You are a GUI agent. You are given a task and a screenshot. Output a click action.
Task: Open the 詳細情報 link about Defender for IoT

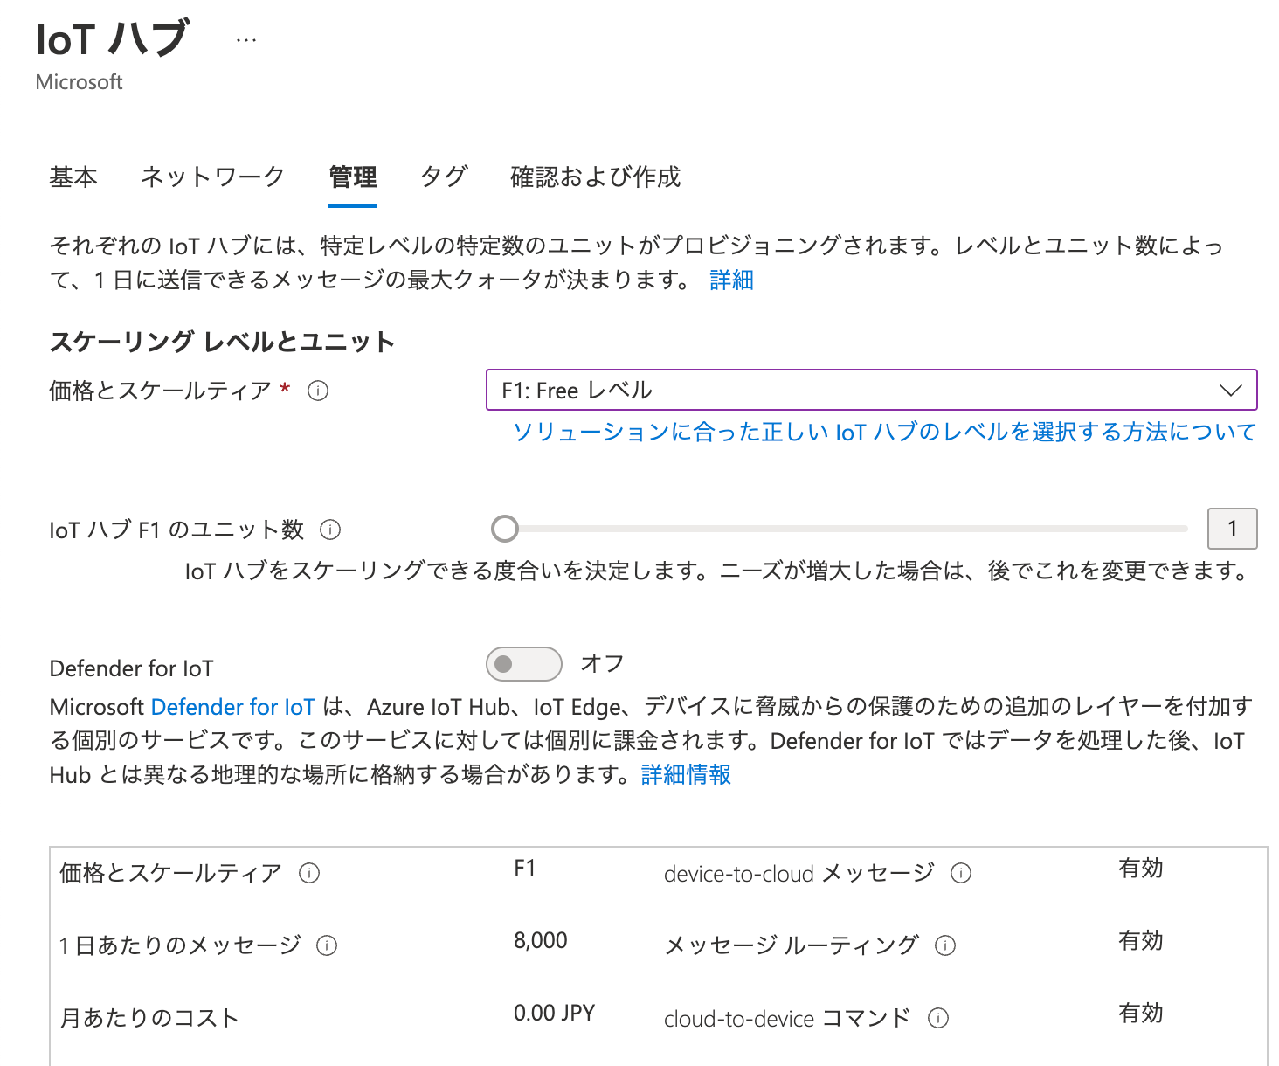[x=686, y=775]
